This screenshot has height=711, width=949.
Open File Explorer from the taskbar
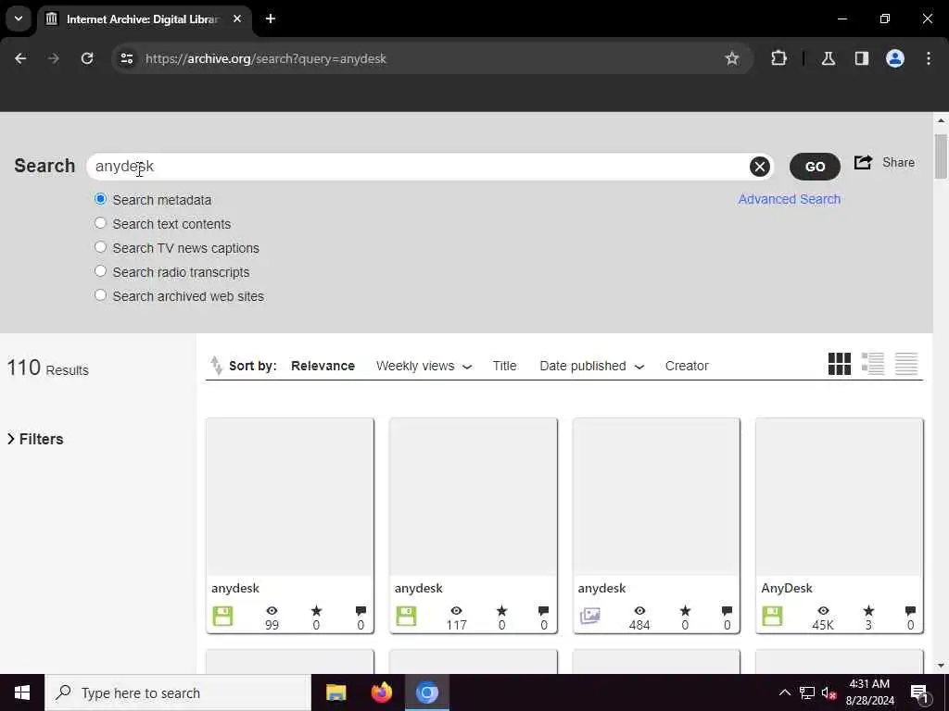pos(335,692)
